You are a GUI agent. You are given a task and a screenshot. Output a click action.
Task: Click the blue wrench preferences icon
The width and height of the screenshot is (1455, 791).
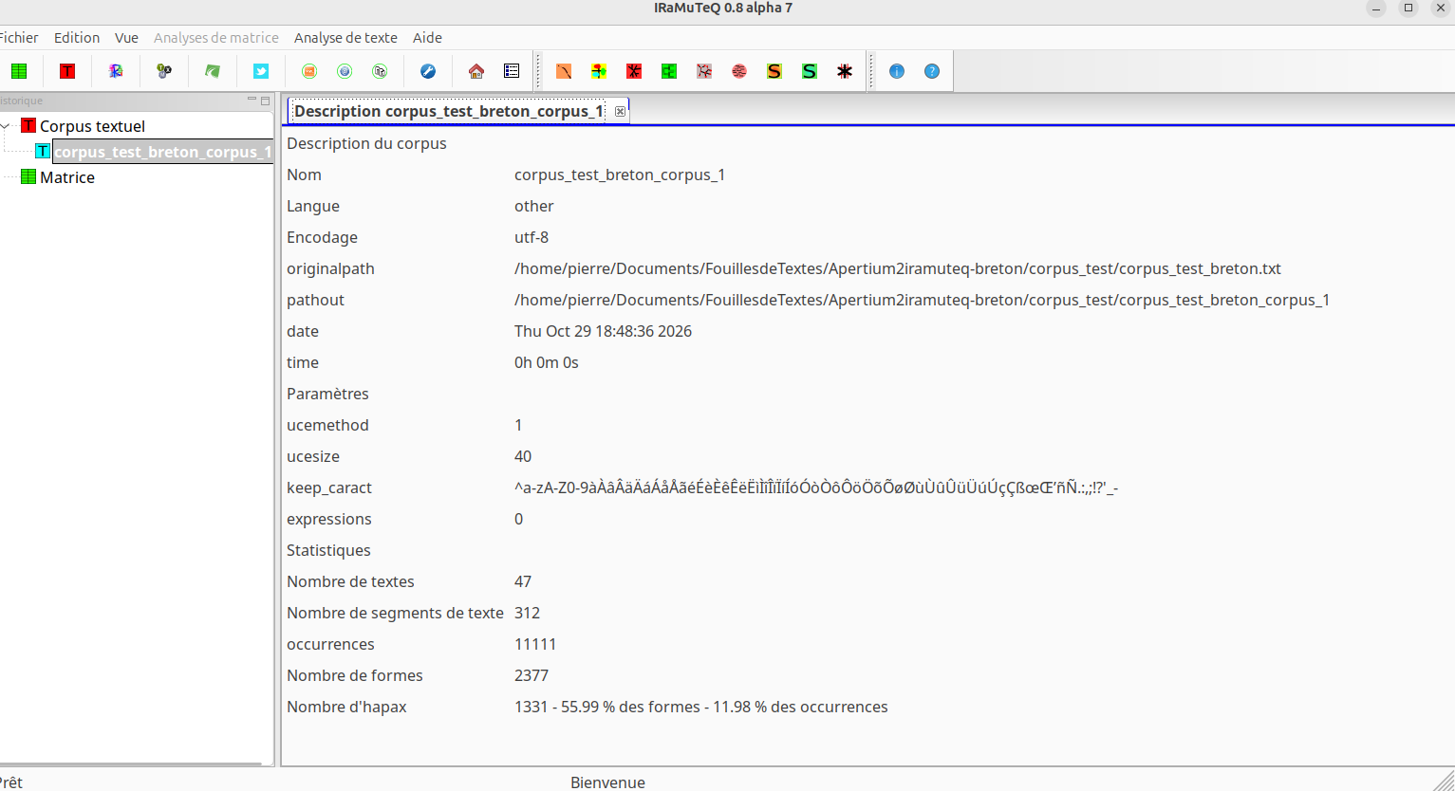[428, 71]
